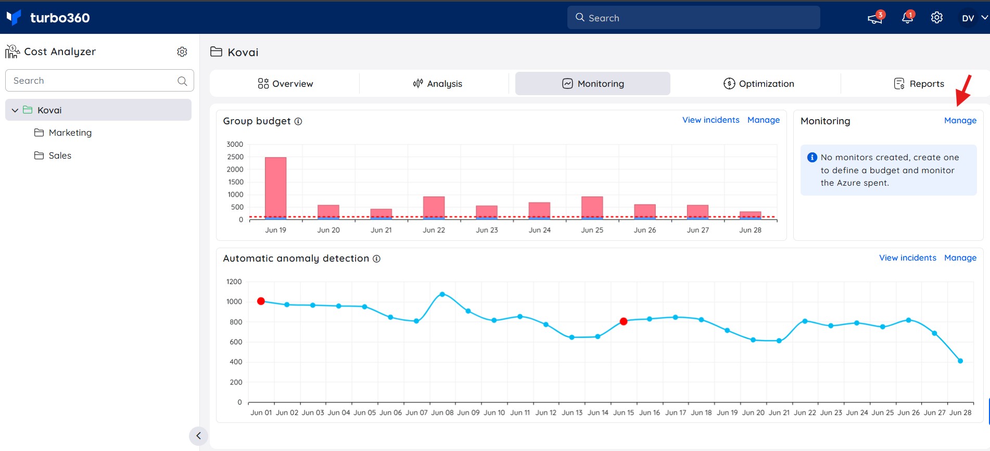The width and height of the screenshot is (990, 451).
Task: Click the sidebar search magnifier icon
Action: [182, 81]
